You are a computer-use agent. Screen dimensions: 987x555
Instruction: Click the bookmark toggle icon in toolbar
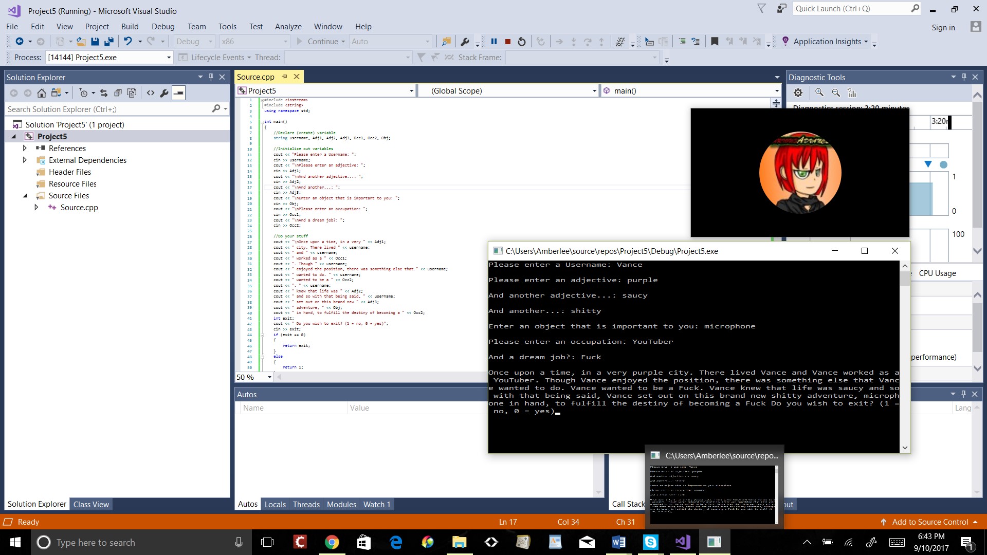coord(715,42)
